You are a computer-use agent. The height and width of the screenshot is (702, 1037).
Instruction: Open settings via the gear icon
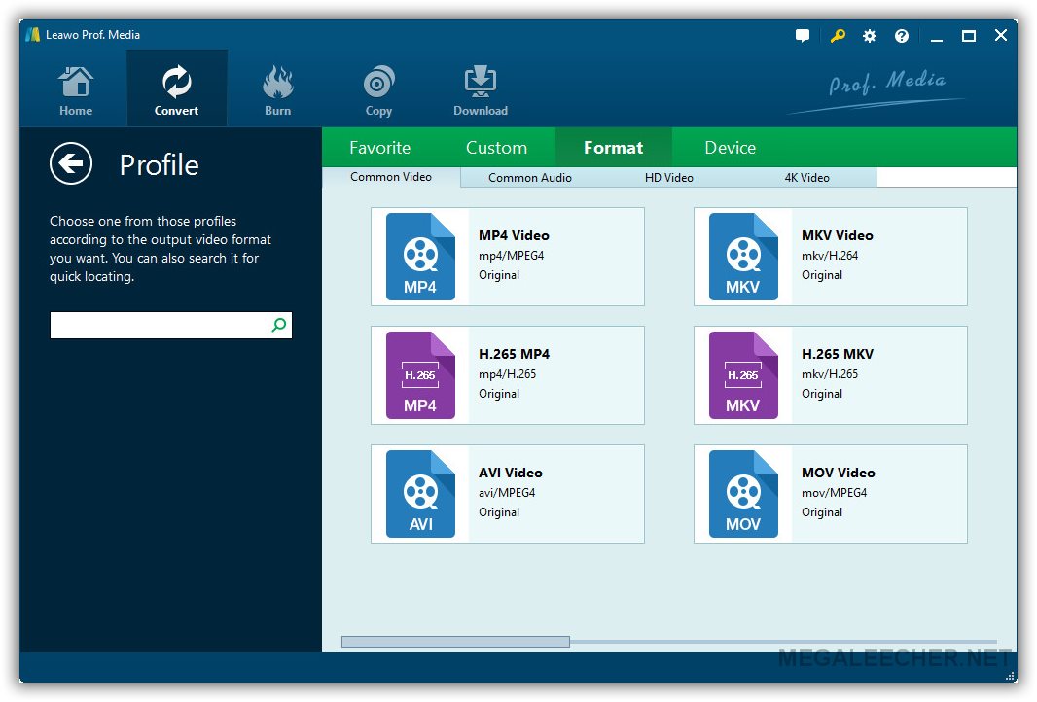pyautogui.click(x=870, y=36)
